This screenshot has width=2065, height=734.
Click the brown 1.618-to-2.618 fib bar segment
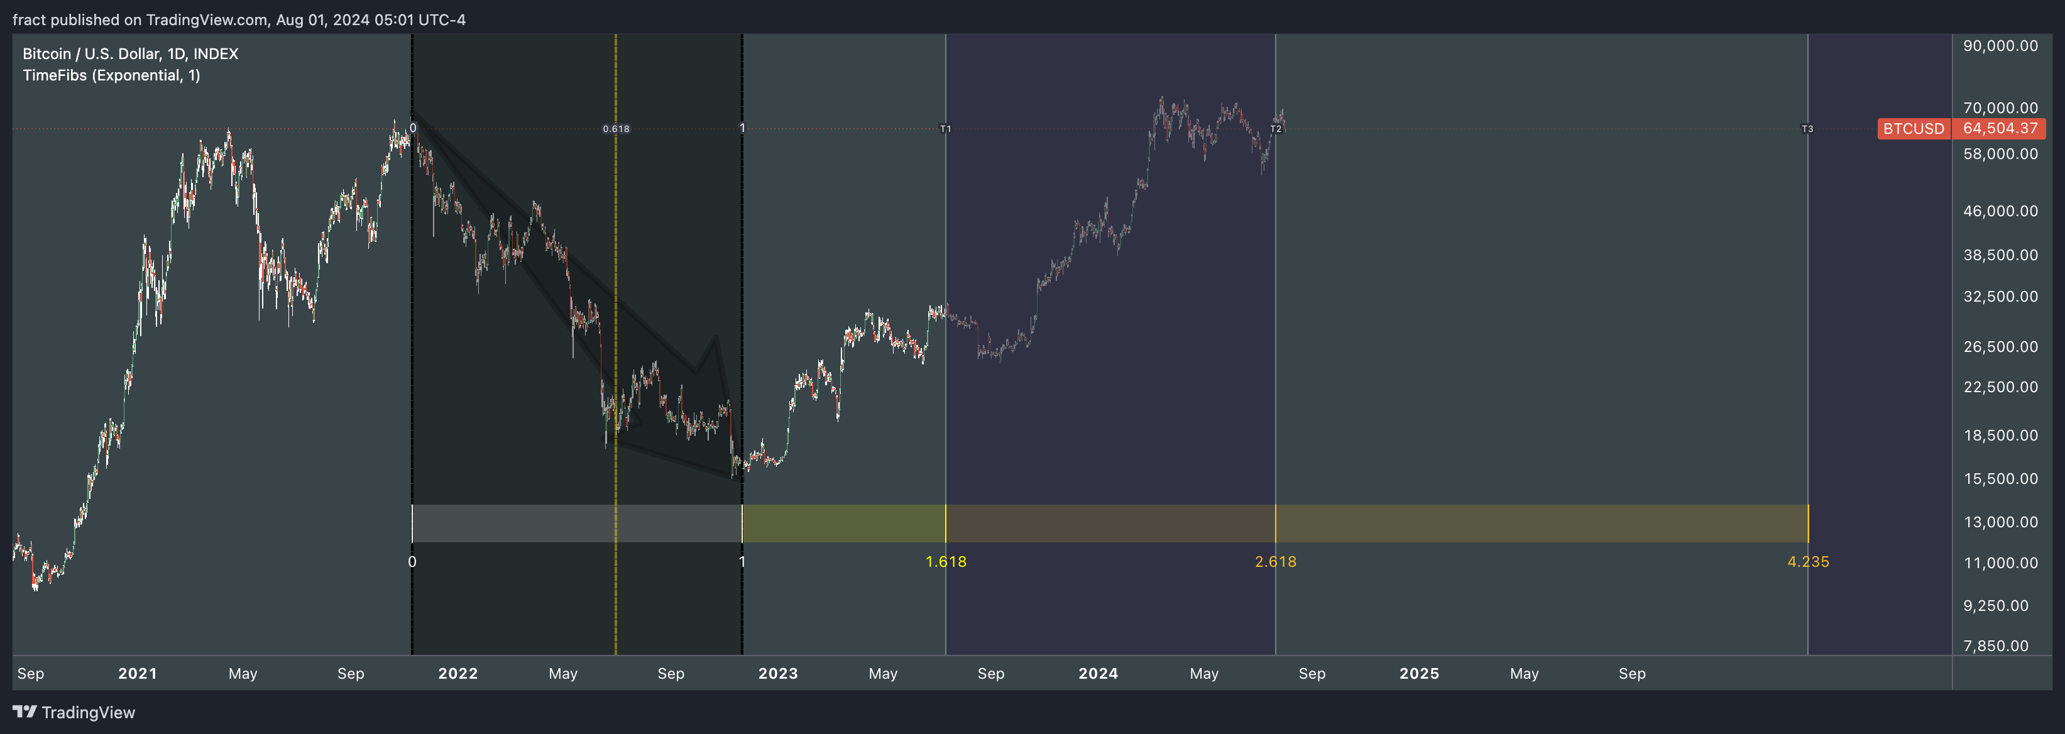tap(1110, 523)
